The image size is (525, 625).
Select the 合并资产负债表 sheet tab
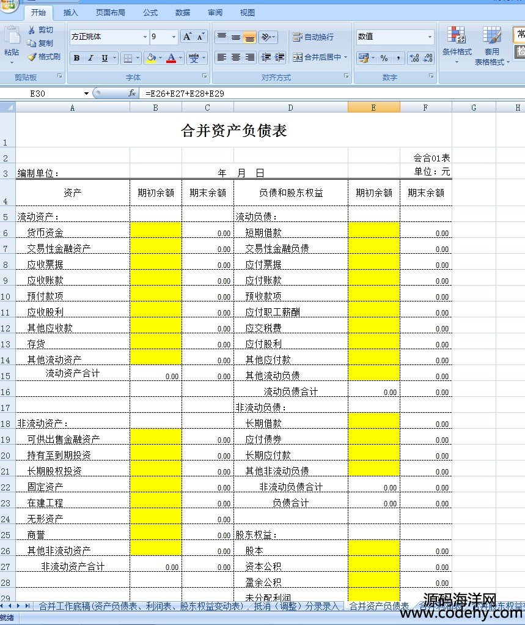(379, 606)
